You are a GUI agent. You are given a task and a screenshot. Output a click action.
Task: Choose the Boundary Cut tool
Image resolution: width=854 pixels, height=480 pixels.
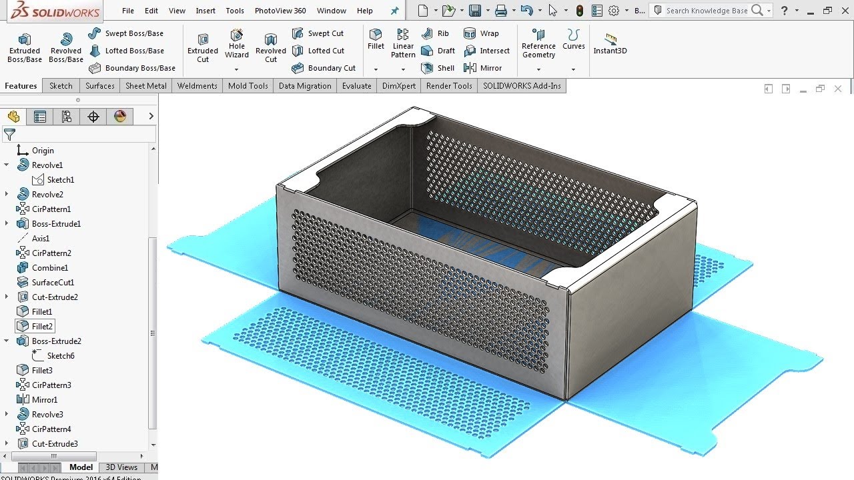(324, 68)
